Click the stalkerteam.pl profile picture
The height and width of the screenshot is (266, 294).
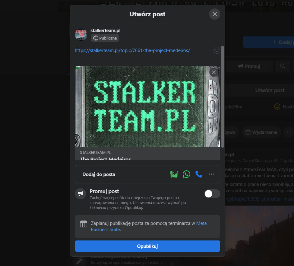pos(81,34)
